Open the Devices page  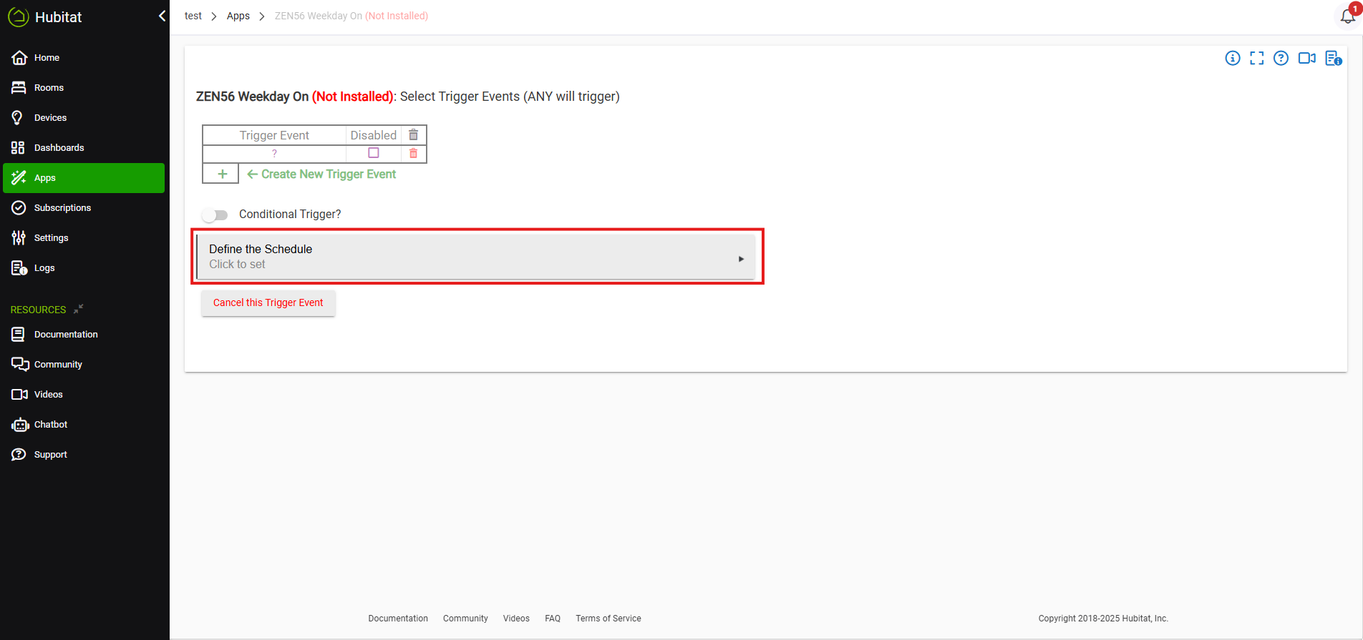[x=84, y=118]
